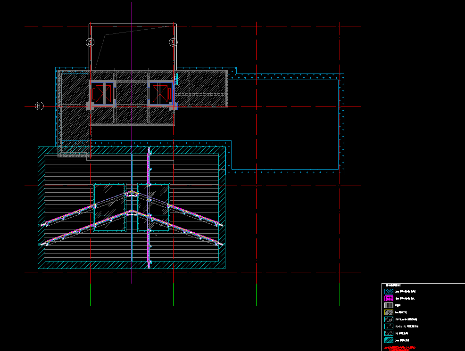Select the green vertical line segment
Viewport: 465px width, 351px height.
click(340, 294)
